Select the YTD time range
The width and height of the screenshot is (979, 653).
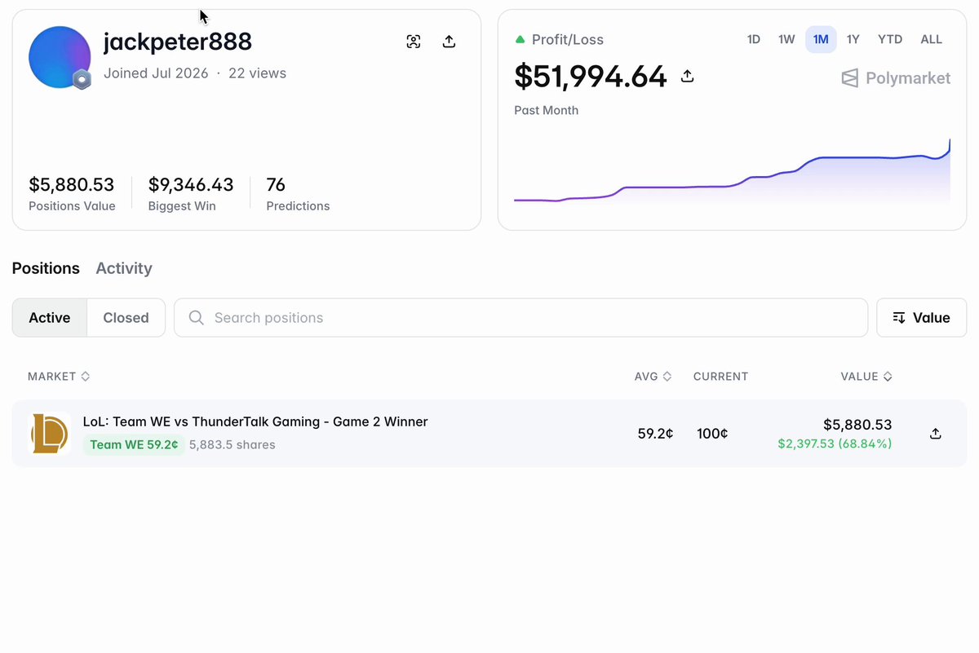890,39
